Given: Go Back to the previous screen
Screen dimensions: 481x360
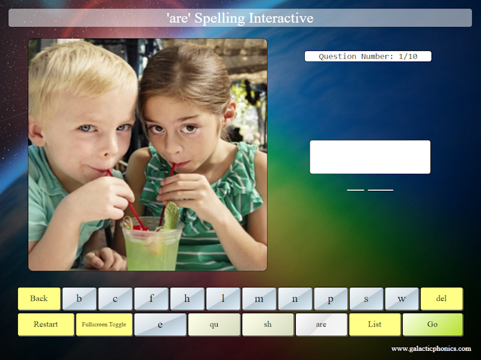Looking at the screenshot, I should point(39,298).
